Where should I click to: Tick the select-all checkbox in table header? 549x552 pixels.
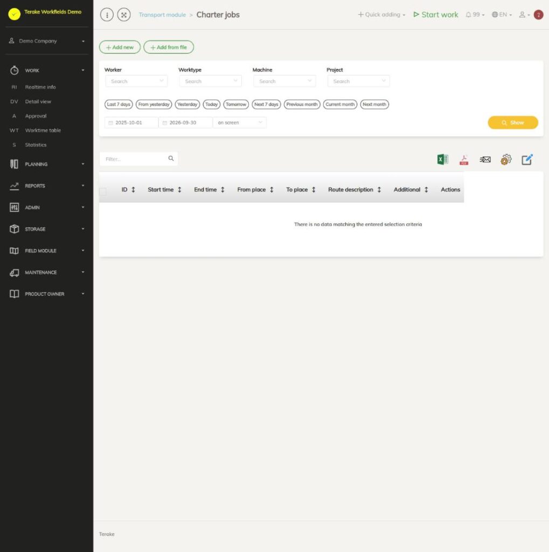(103, 191)
